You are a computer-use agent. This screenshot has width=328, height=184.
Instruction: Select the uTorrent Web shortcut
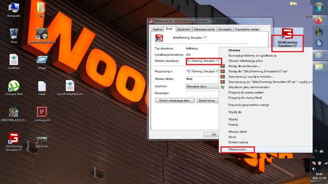pyautogui.click(x=14, y=88)
